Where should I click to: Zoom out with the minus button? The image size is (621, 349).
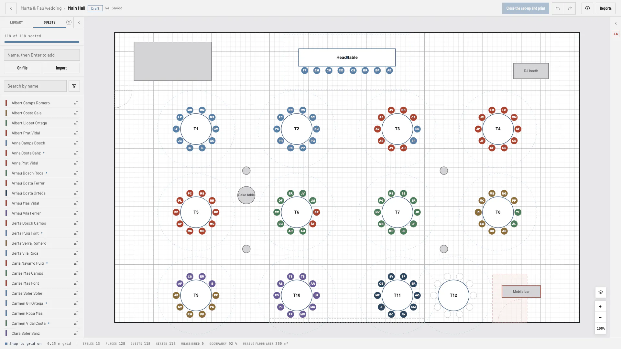[600, 317]
